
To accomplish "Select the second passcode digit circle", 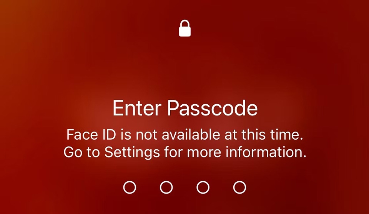I will point(166,187).
